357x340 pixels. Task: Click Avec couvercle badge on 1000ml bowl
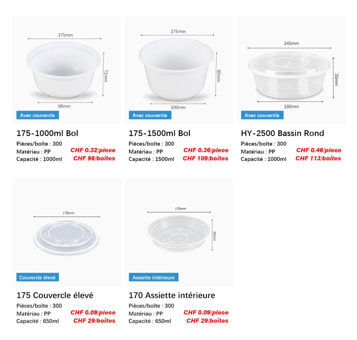point(38,115)
